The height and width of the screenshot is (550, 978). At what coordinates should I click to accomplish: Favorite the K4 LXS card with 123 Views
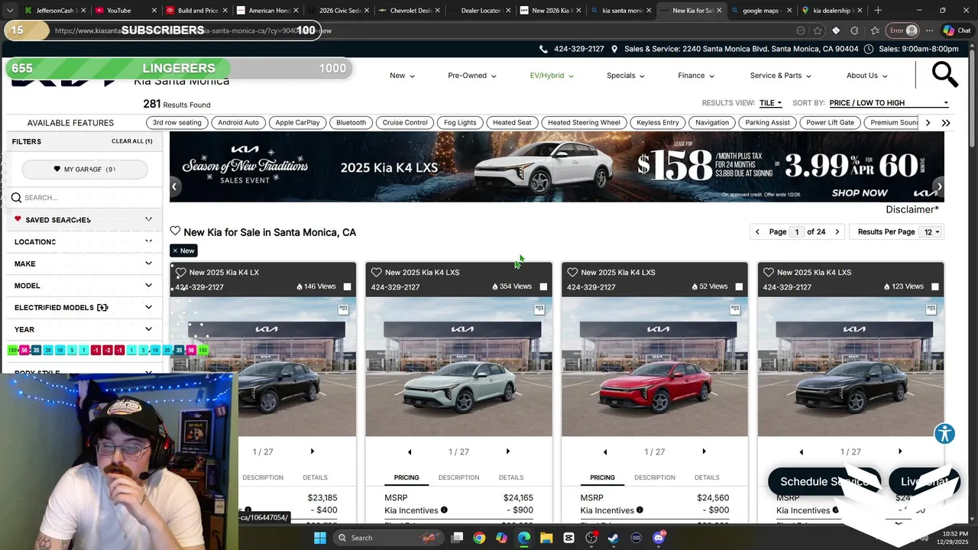[x=768, y=272]
